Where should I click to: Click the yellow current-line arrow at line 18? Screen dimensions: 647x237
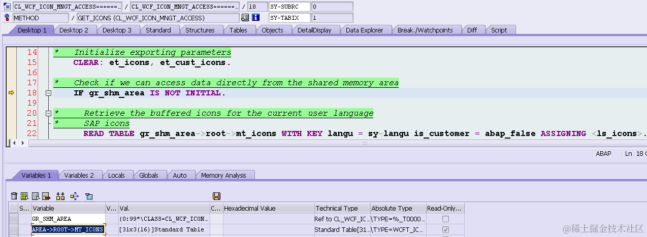click(x=11, y=93)
